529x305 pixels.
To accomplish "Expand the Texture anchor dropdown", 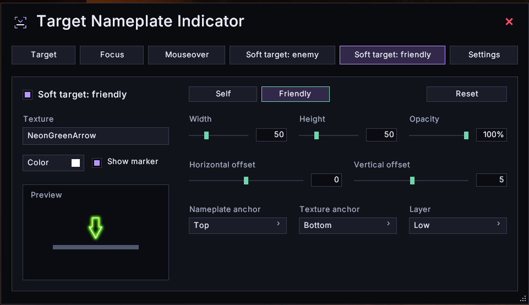I will tap(348, 226).
